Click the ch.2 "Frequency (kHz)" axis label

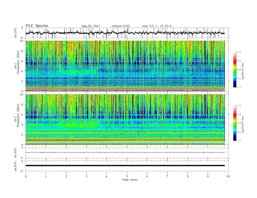pyautogui.click(x=18, y=115)
